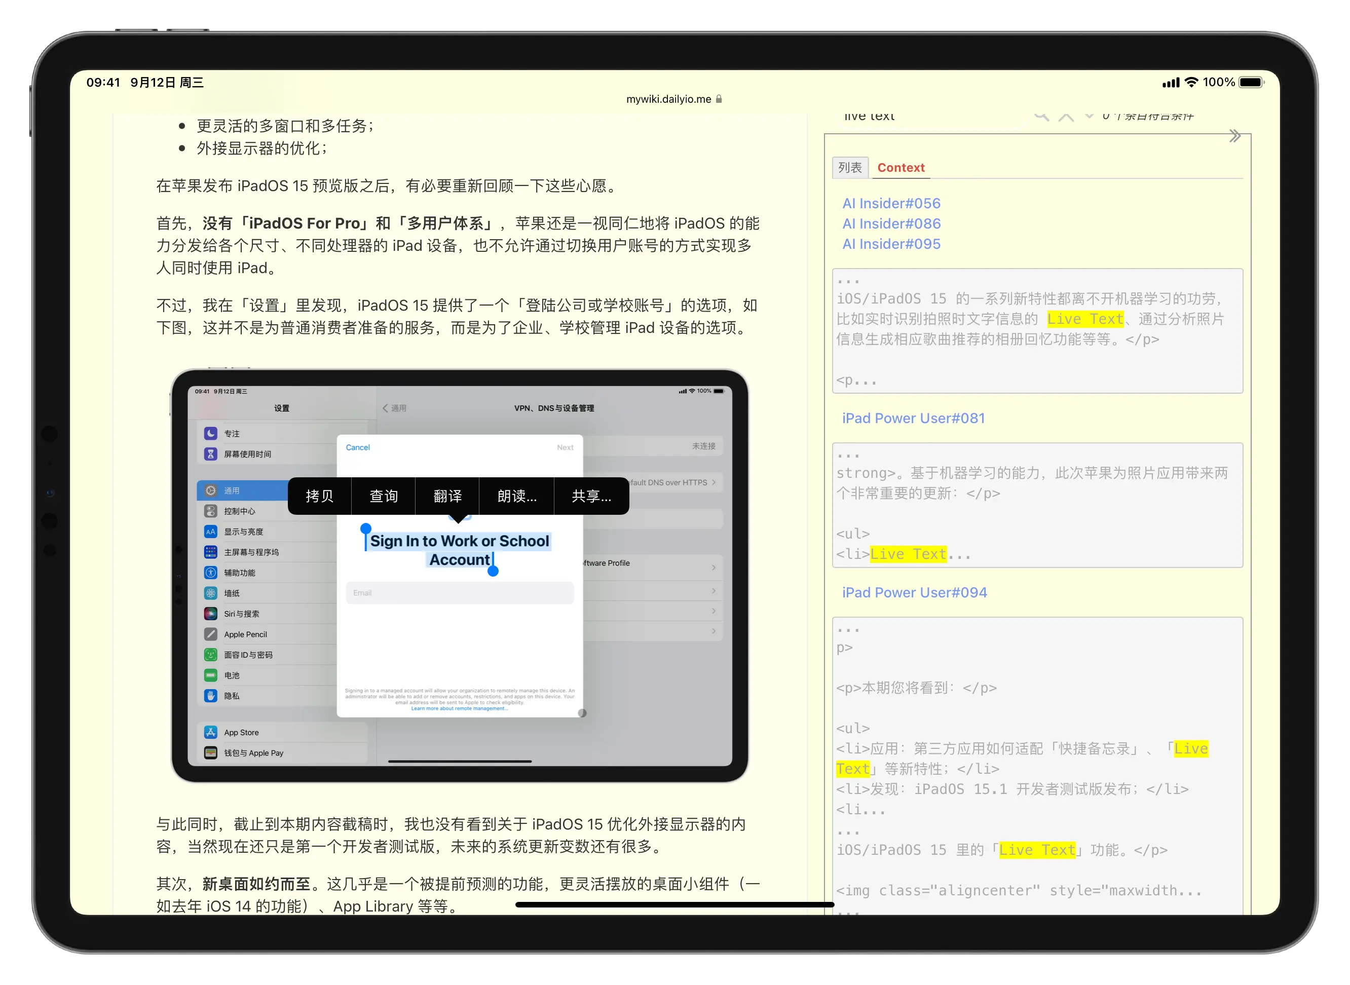
Task: Select the 通用 gear icon in Settings list
Action: click(210, 490)
